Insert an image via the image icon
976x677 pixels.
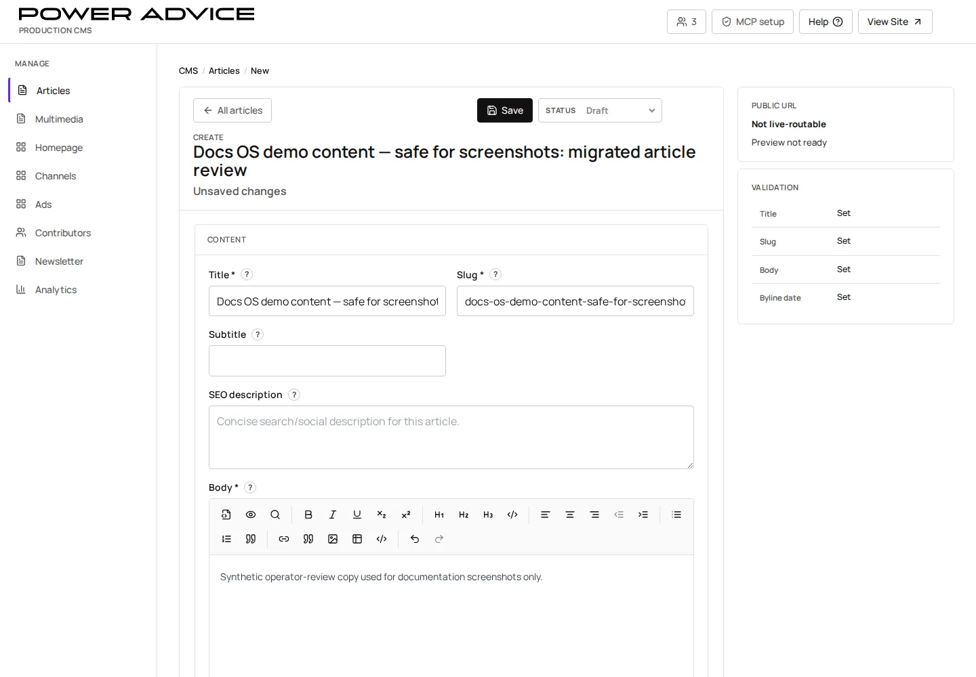click(333, 539)
